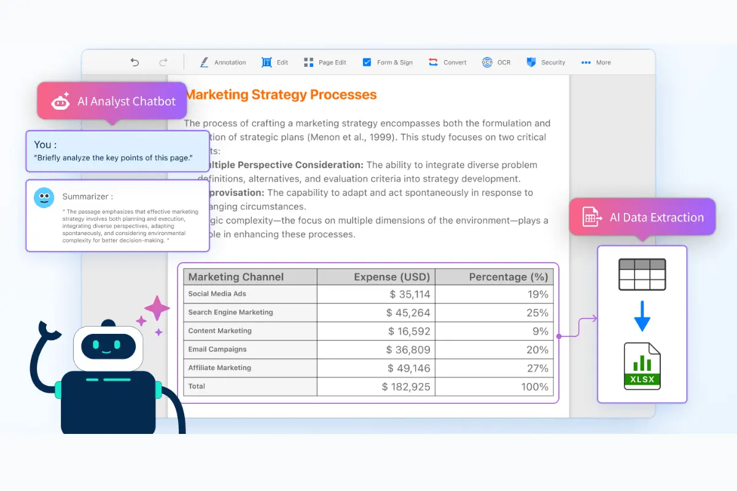Screen dimensions: 737x491
Task: Select the Annotation pen icon
Action: coord(204,62)
